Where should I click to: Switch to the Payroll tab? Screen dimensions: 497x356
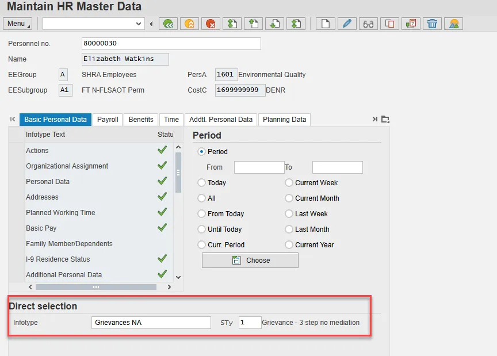pos(108,120)
